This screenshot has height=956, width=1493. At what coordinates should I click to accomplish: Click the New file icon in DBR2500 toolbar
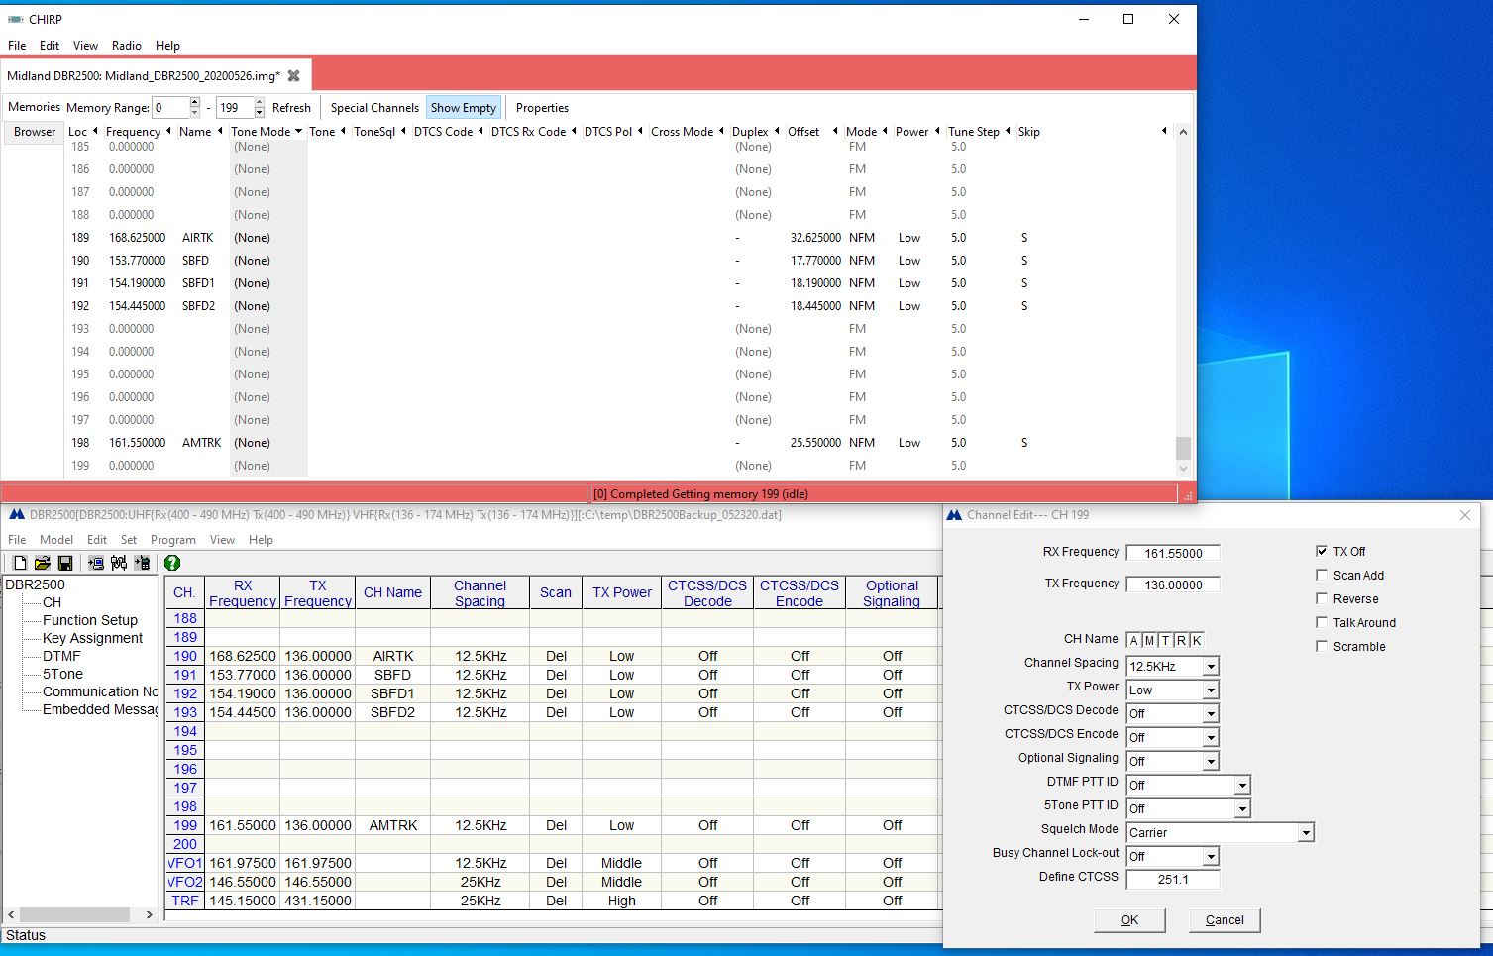coord(19,563)
